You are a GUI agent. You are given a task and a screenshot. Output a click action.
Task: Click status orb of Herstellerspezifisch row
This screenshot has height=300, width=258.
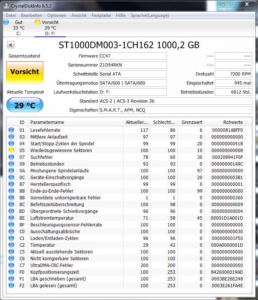point(11,184)
